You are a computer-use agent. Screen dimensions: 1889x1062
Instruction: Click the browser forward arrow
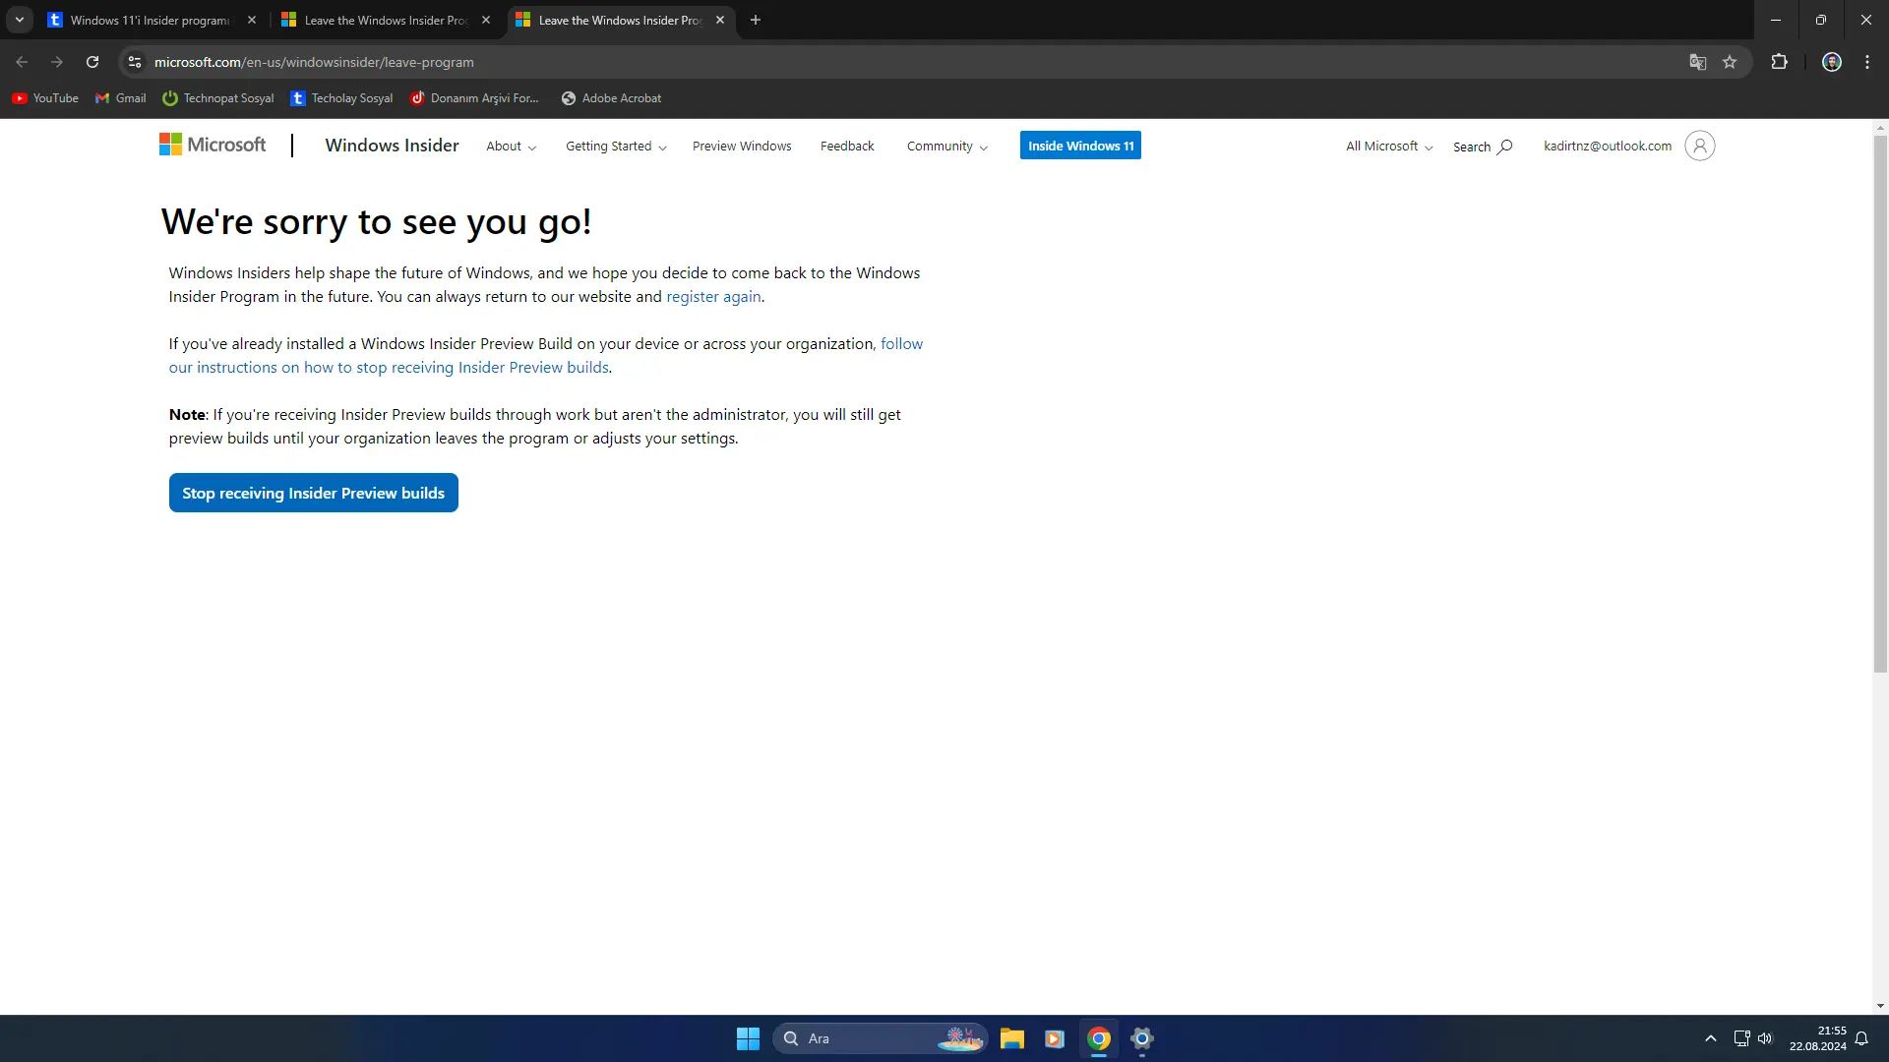(57, 62)
